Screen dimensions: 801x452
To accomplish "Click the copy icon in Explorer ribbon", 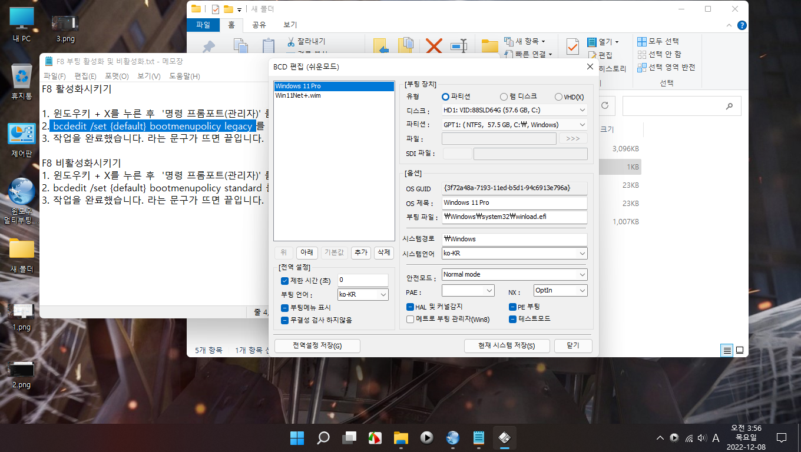I will [240, 46].
